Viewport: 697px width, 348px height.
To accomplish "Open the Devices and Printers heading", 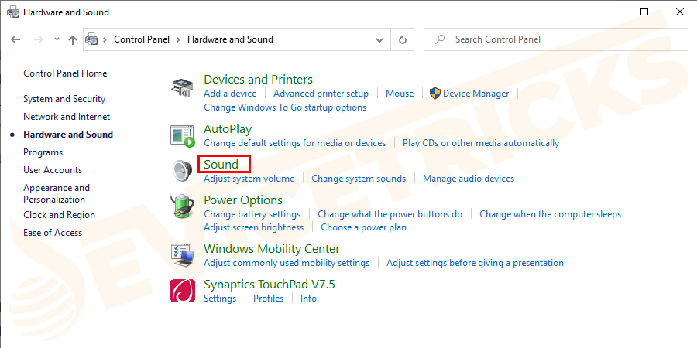I will (258, 80).
